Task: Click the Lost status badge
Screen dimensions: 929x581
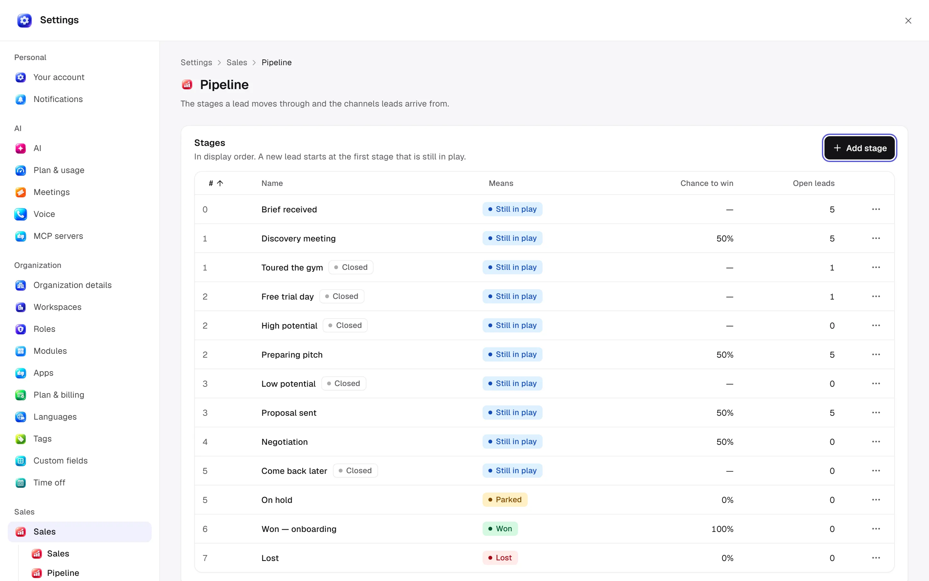Action: point(500,557)
